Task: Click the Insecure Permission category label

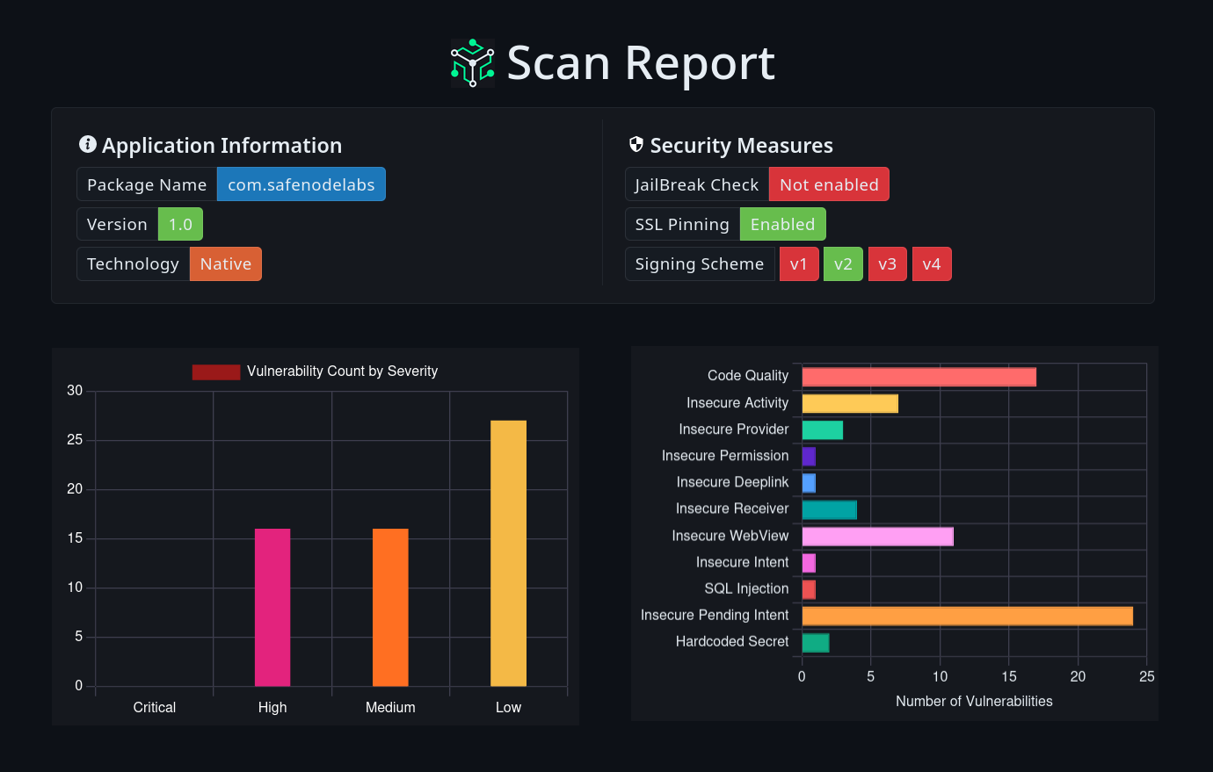Action: 725,455
